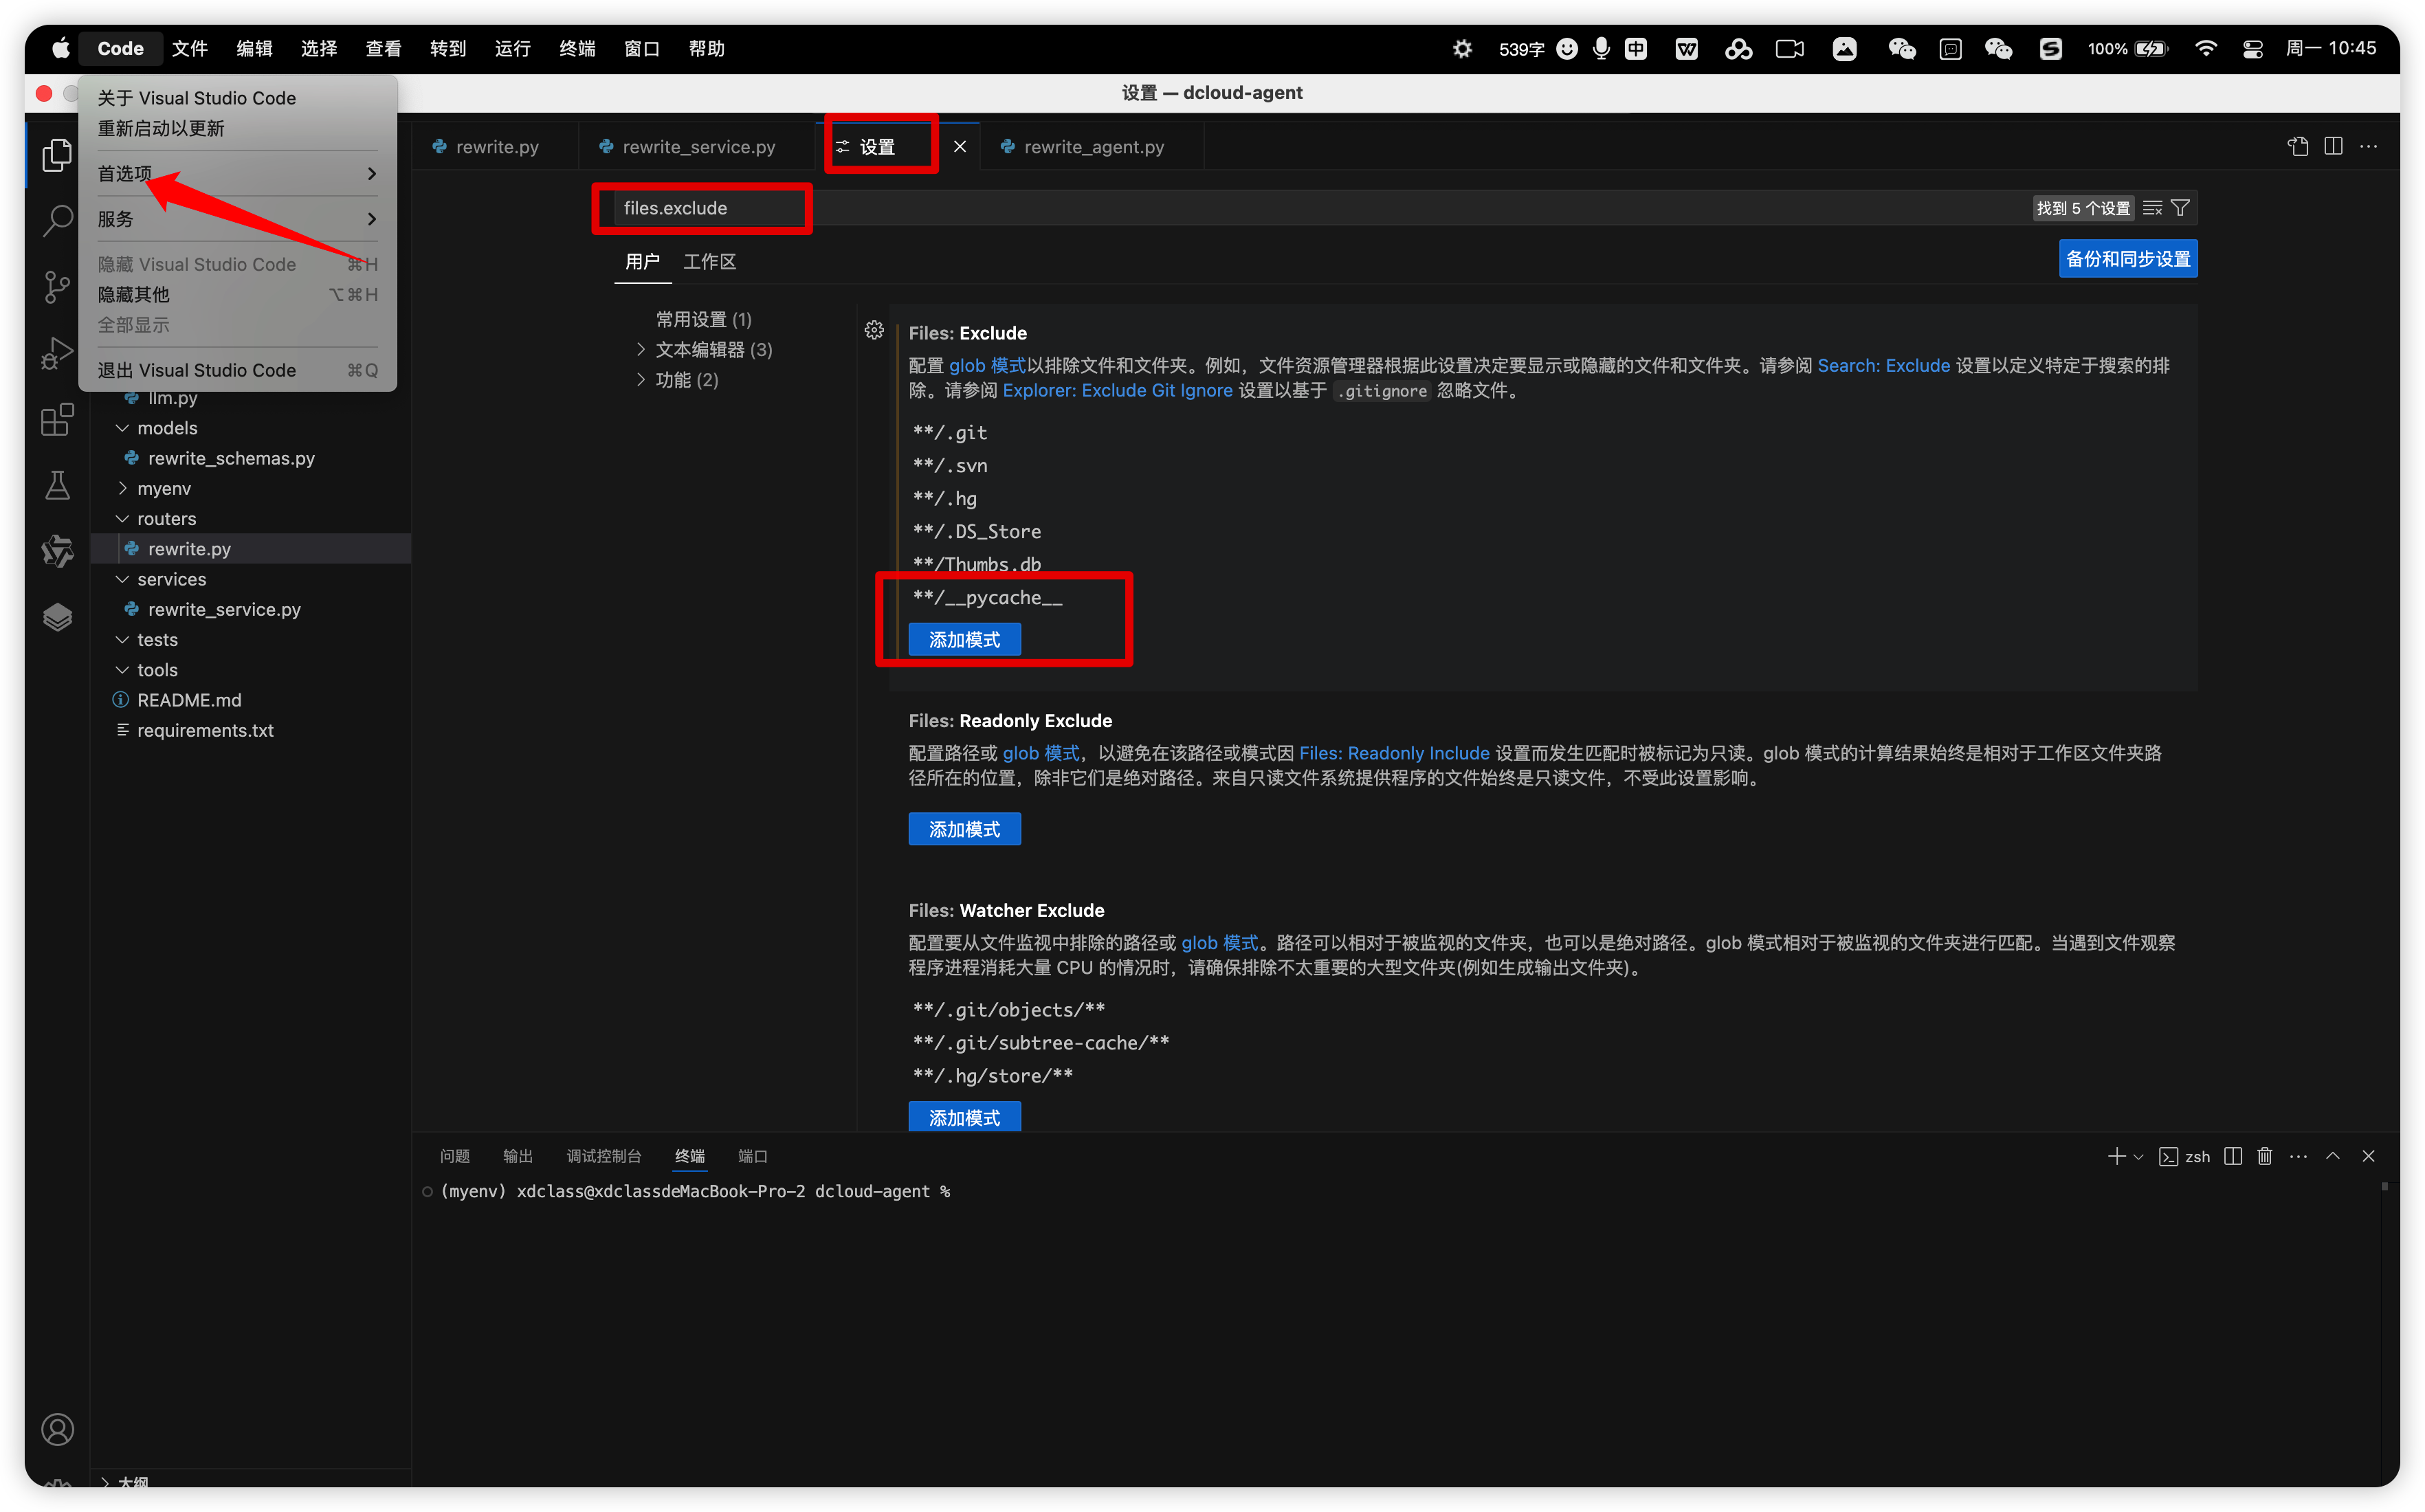The image size is (2425, 1512).
Task: Open the Run and Debug view
Action: (57, 352)
